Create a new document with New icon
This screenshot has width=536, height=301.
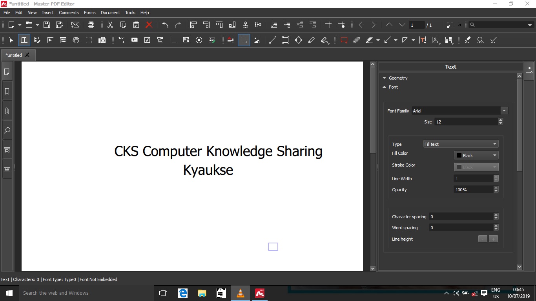tap(11, 25)
